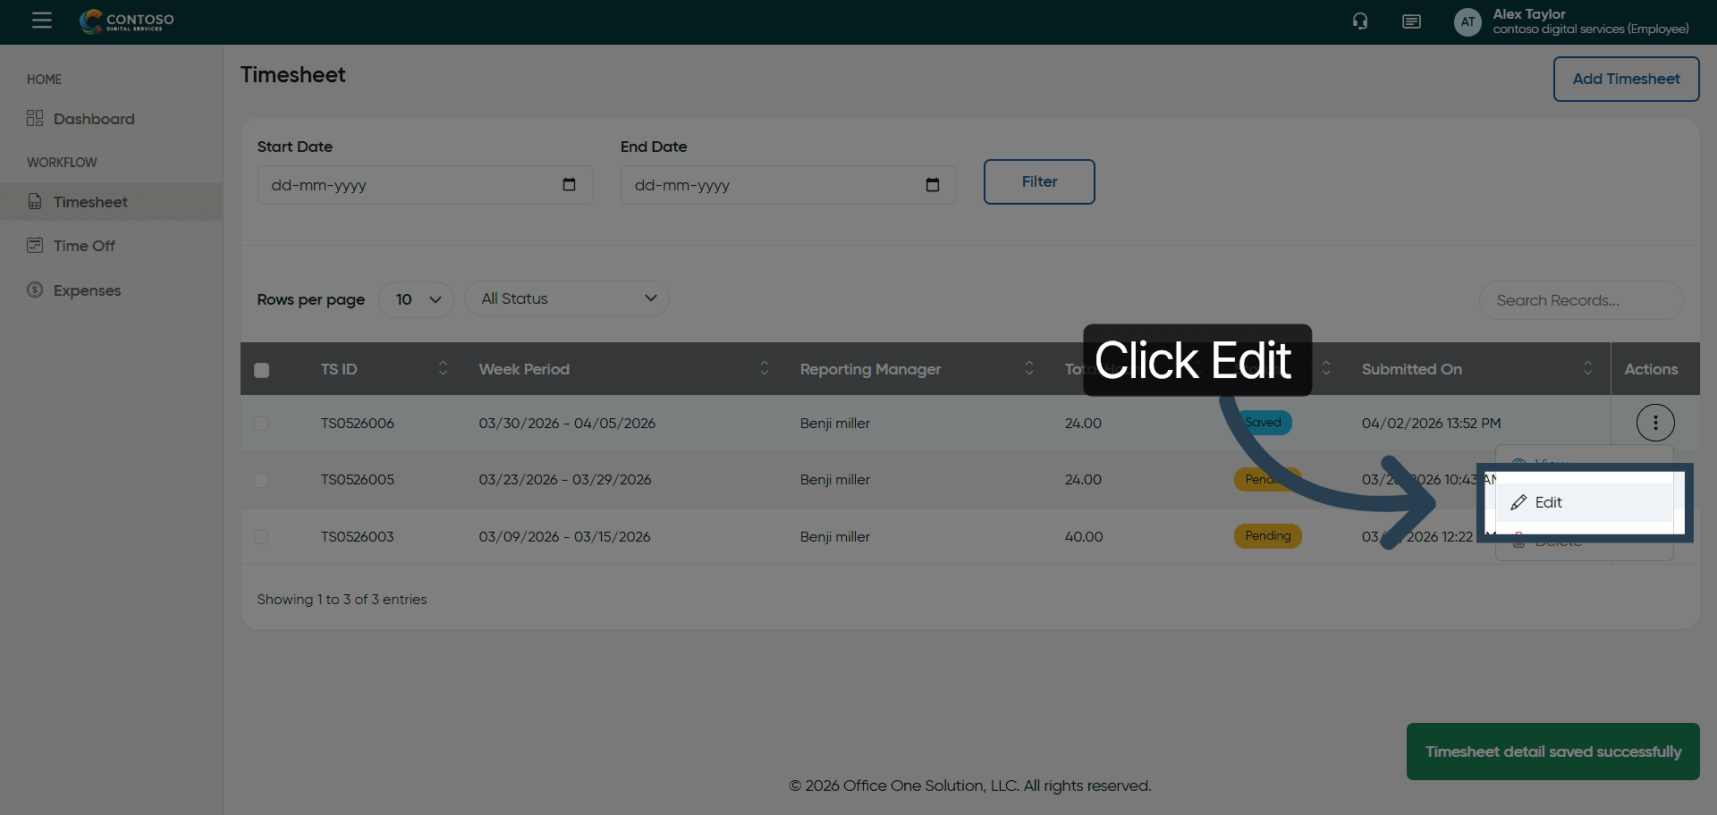Click the Add Timesheet button
The width and height of the screenshot is (1717, 815).
click(x=1625, y=79)
